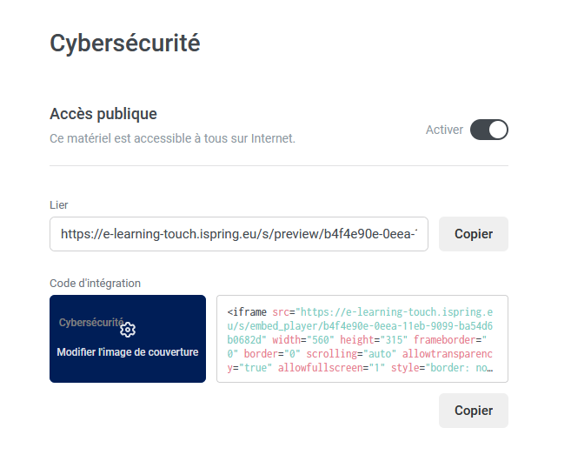The width and height of the screenshot is (571, 468).
Task: Click the 'Accès publique' section heading
Action: [103, 114]
